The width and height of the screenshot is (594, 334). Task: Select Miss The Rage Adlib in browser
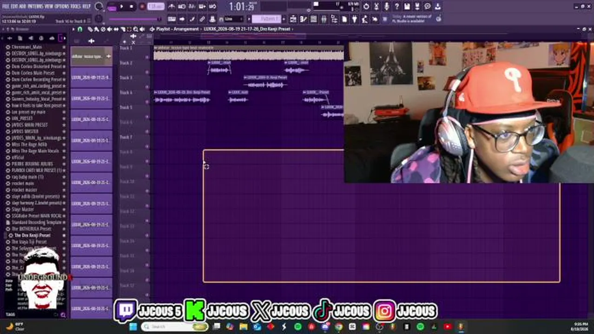(29, 144)
